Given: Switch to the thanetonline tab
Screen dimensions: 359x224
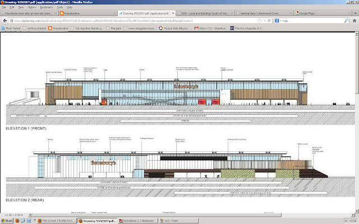Looking at the screenshot, I should click(x=88, y=13).
